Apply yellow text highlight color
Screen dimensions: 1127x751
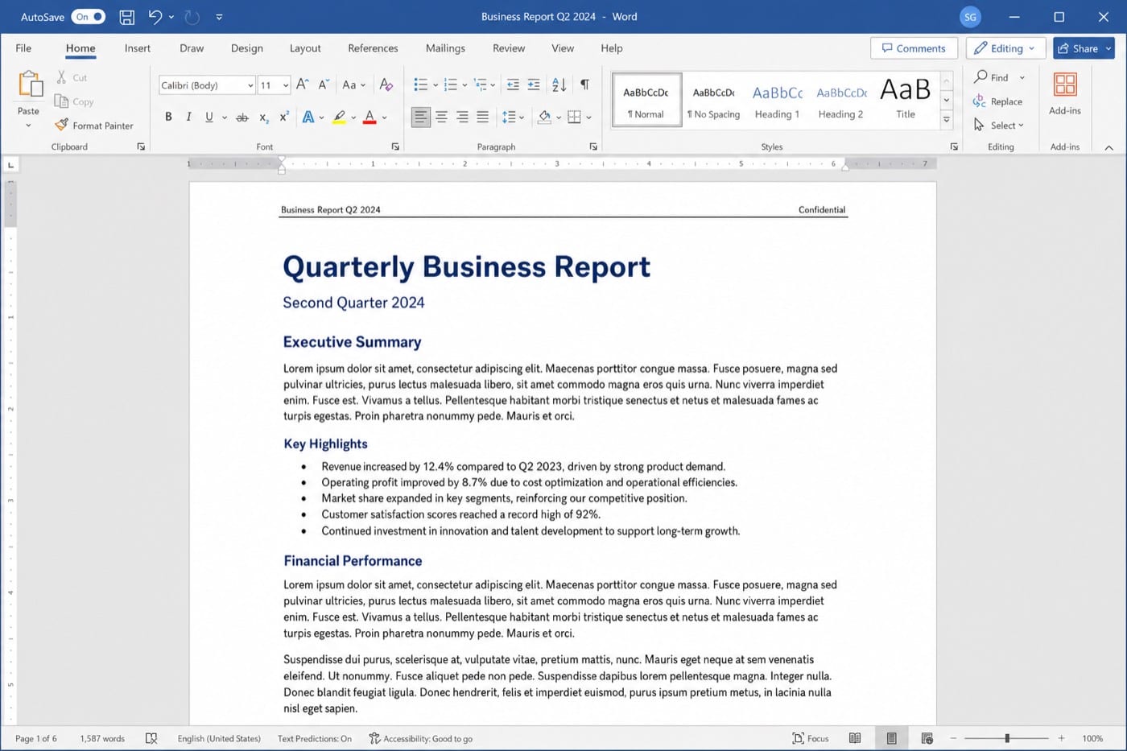point(340,118)
